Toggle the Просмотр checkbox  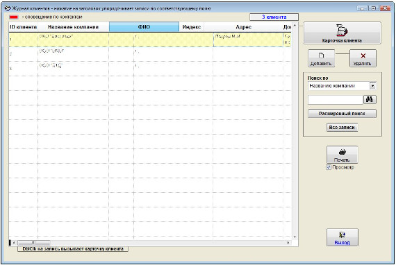click(329, 167)
